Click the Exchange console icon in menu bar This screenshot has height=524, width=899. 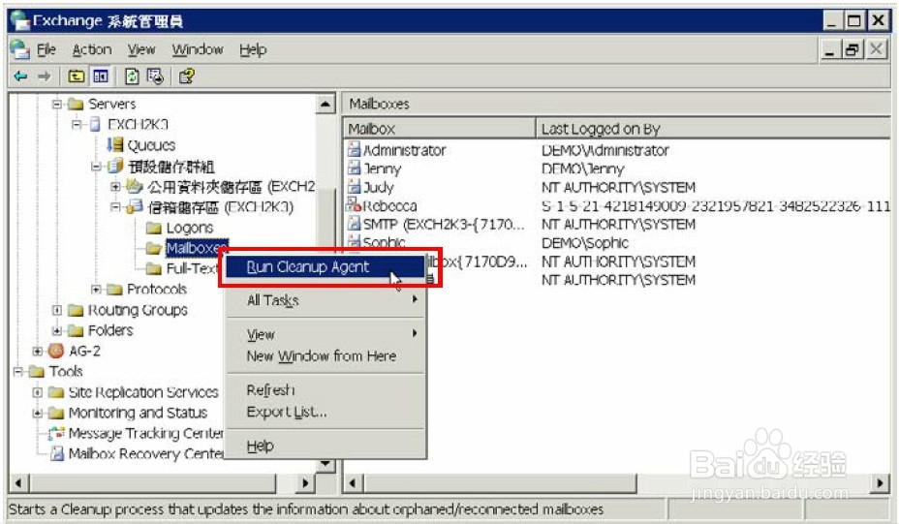pyautogui.click(x=19, y=49)
